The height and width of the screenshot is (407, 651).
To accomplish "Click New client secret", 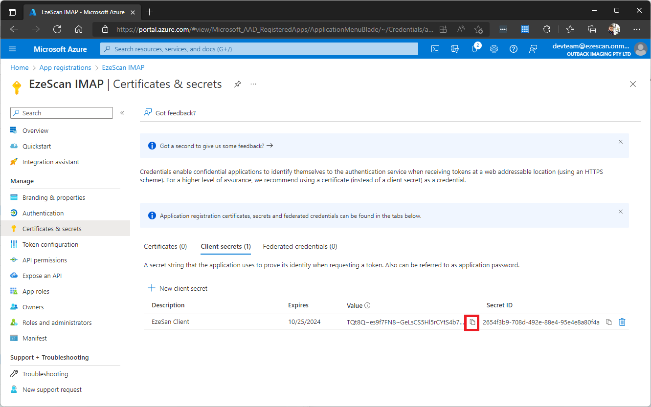I will [x=178, y=288].
